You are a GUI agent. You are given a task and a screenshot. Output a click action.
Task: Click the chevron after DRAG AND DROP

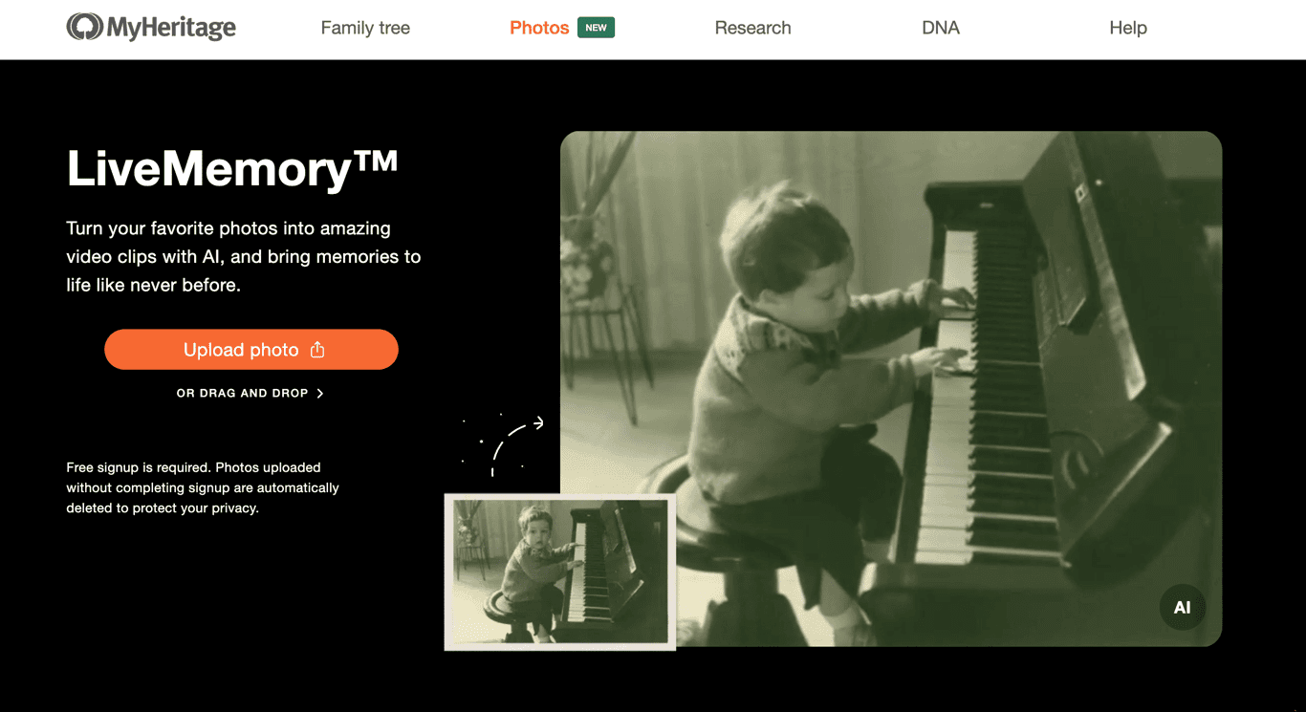(x=320, y=393)
